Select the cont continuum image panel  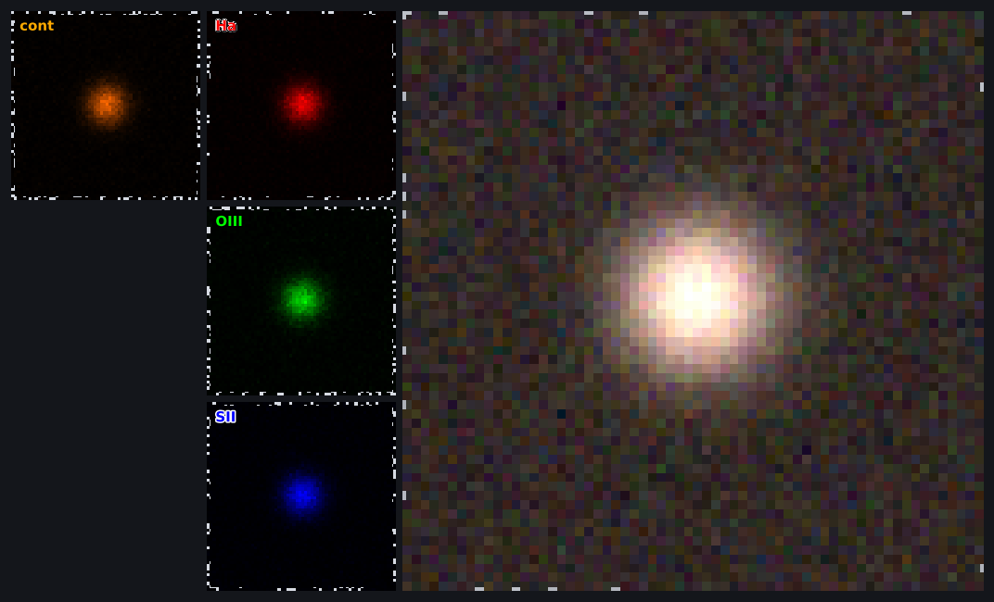105,105
